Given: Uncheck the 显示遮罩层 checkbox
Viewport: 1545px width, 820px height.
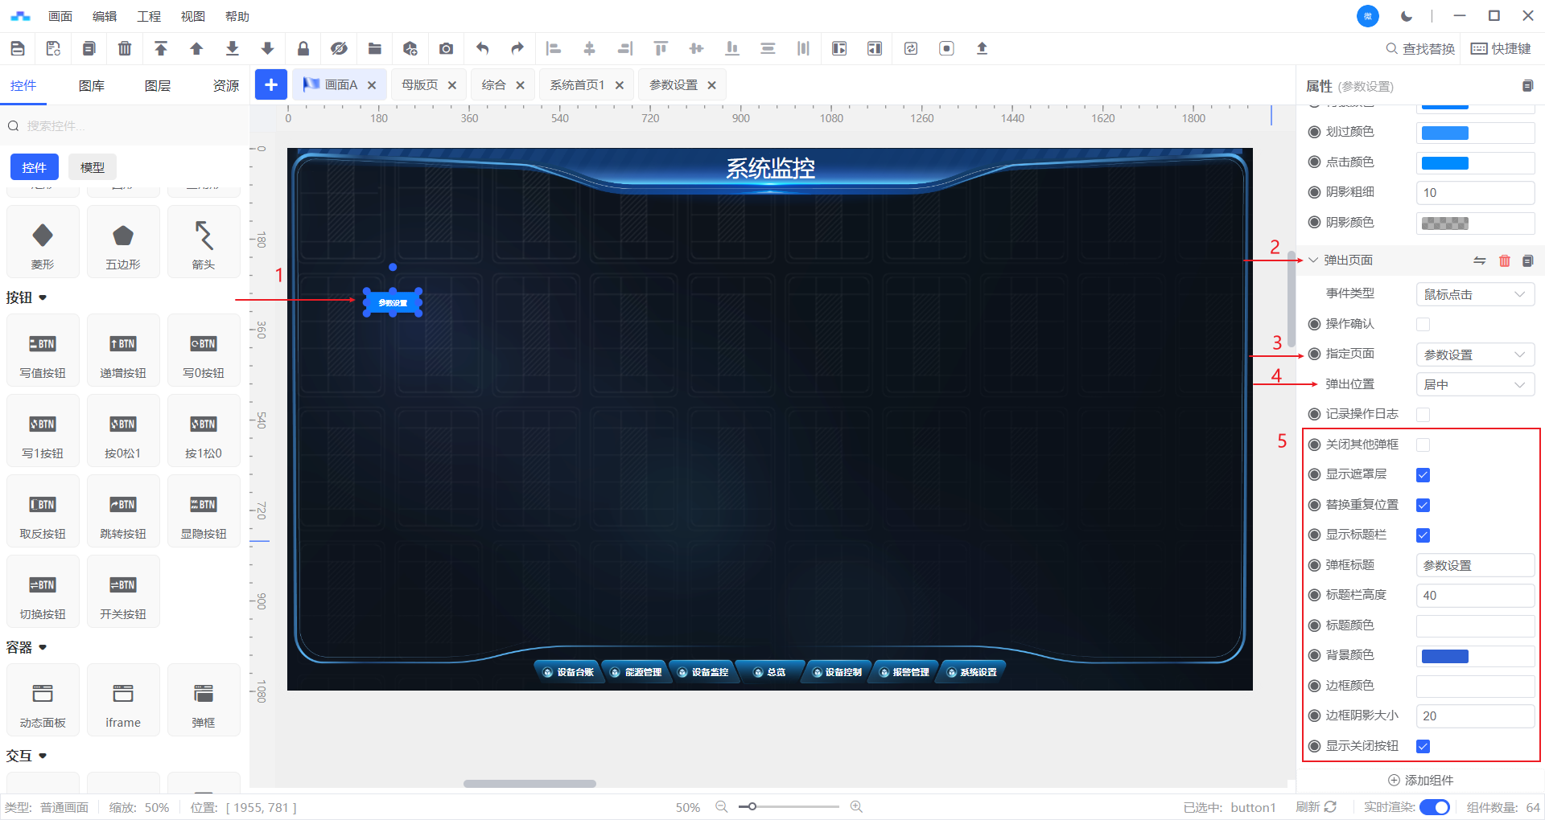Looking at the screenshot, I should click(1423, 475).
